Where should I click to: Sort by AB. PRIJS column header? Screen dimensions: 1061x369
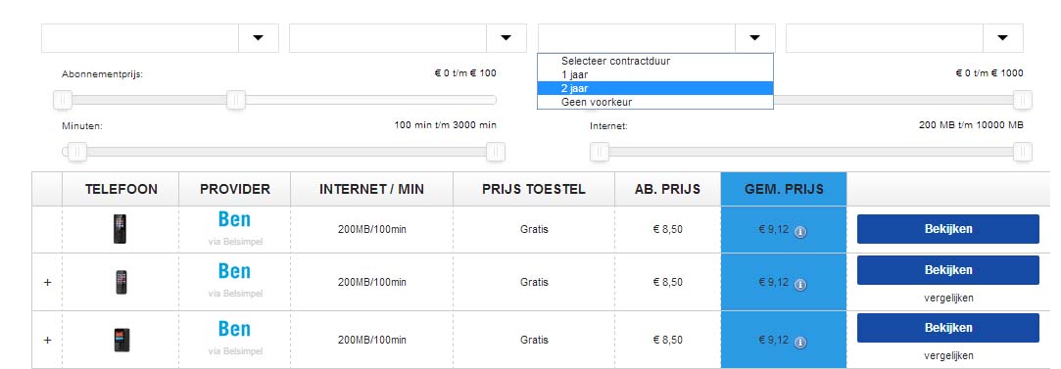[x=667, y=189]
